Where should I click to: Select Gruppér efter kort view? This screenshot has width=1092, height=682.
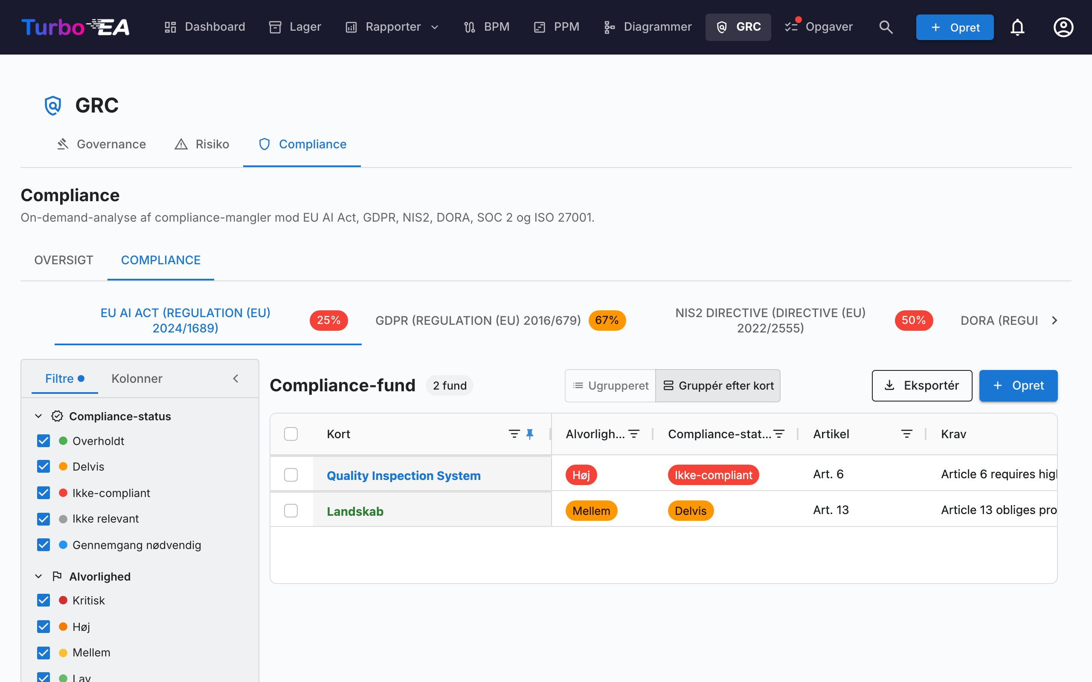718,386
